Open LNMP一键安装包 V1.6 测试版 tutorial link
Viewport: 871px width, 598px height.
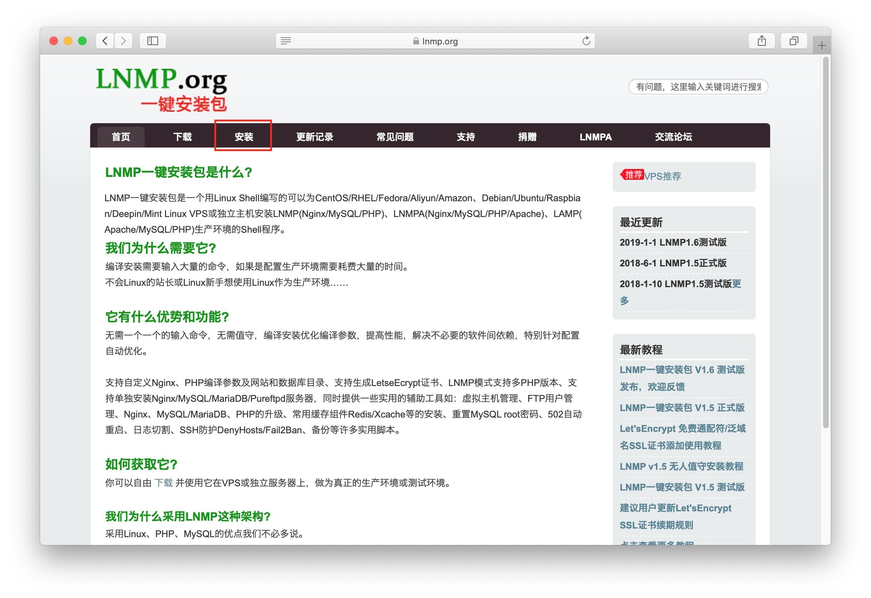682,378
